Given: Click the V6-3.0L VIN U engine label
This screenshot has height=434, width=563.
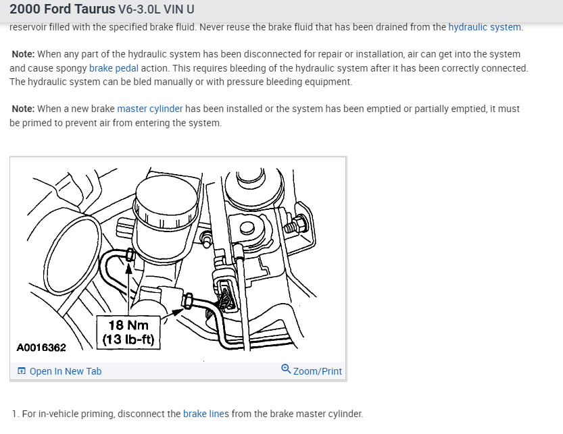Looking at the screenshot, I should tap(156, 9).
